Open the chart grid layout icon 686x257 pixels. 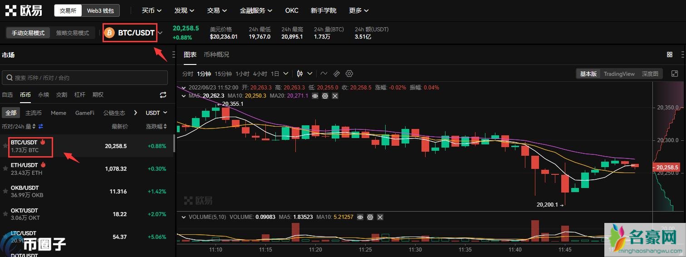click(x=670, y=54)
